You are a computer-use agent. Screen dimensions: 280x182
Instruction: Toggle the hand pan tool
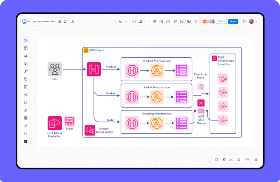[x=224, y=159]
